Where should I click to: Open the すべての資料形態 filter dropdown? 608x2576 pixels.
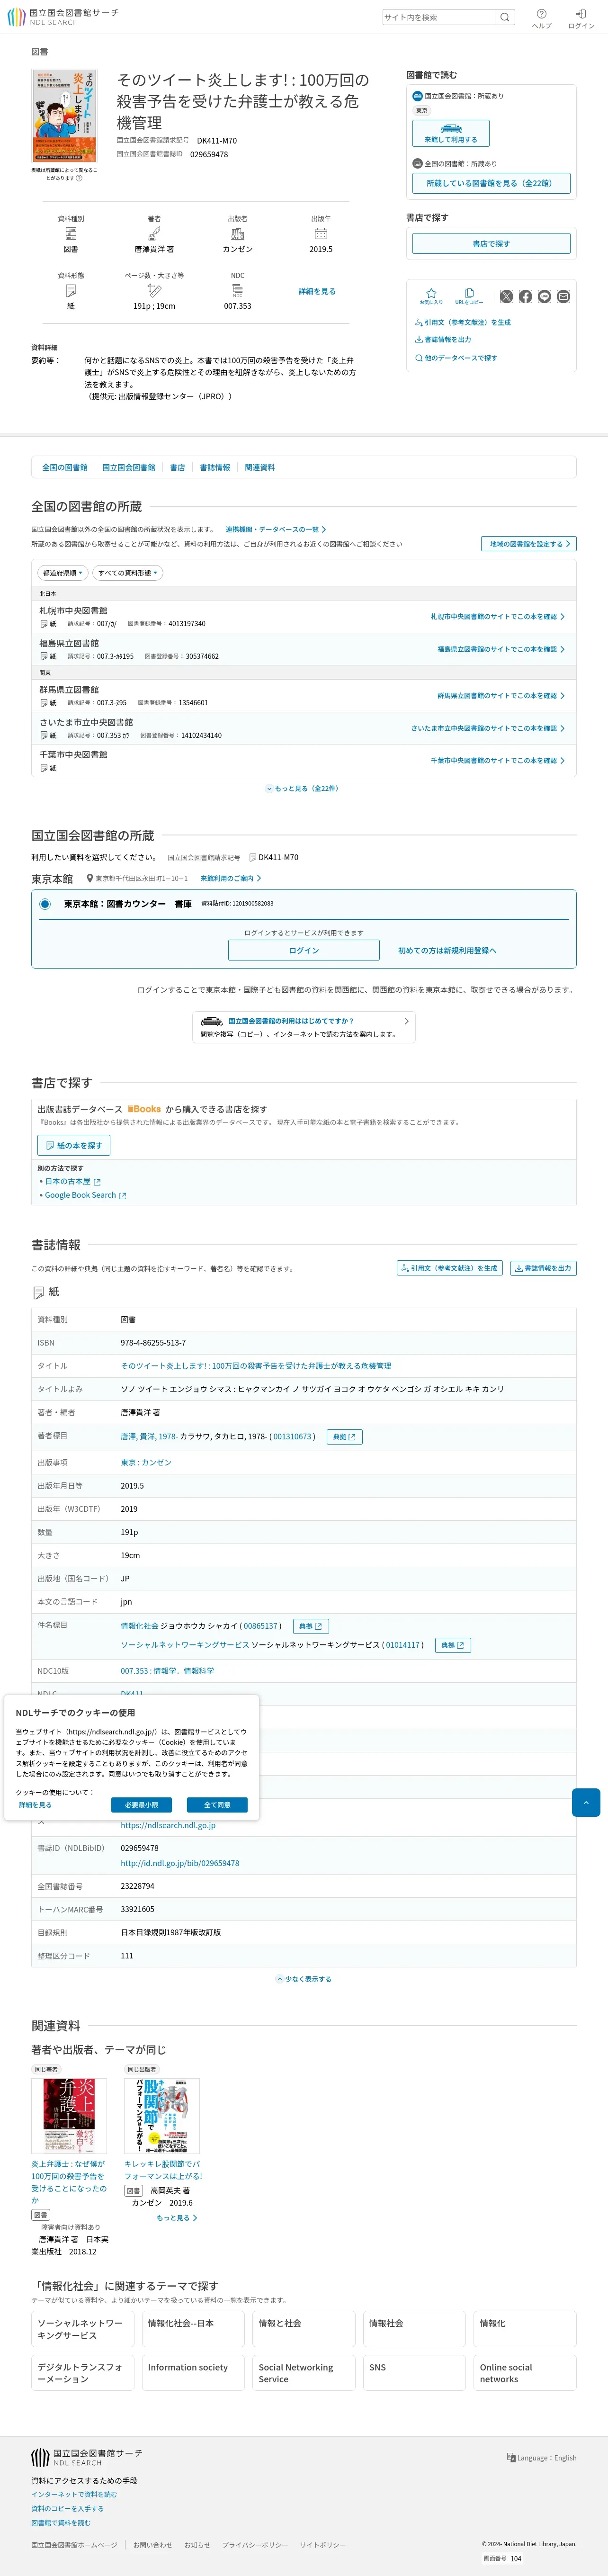pos(127,573)
